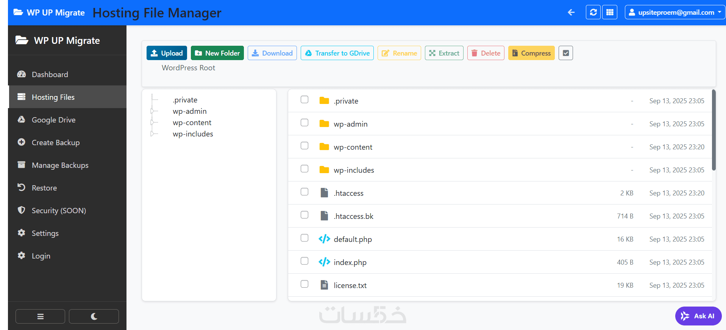Click the wp-includes folder icon in file list

click(x=324, y=169)
